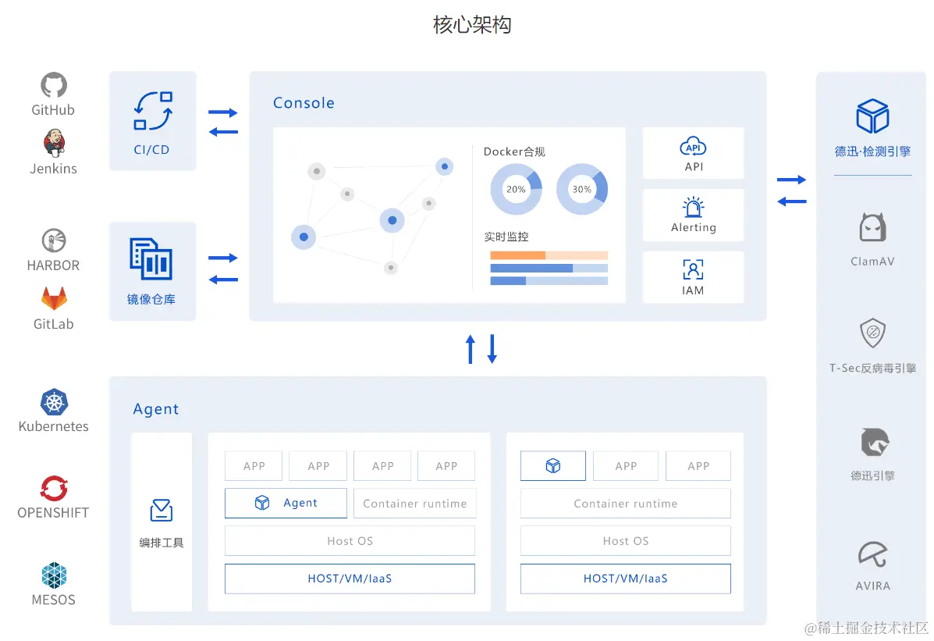The height and width of the screenshot is (641, 934).
Task: Click the IAM user scan icon
Action: point(693,269)
